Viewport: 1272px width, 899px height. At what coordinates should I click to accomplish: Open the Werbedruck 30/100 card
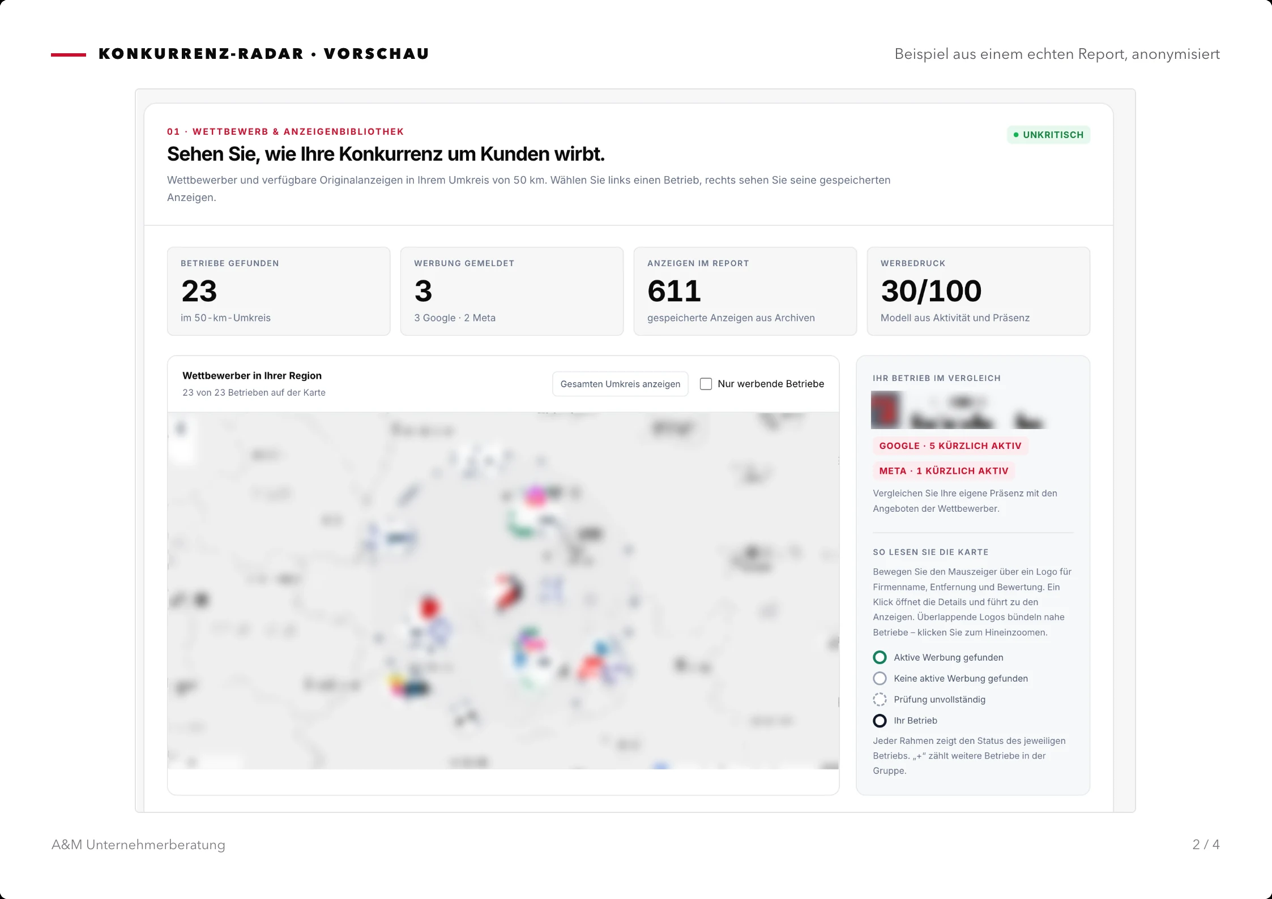(979, 291)
